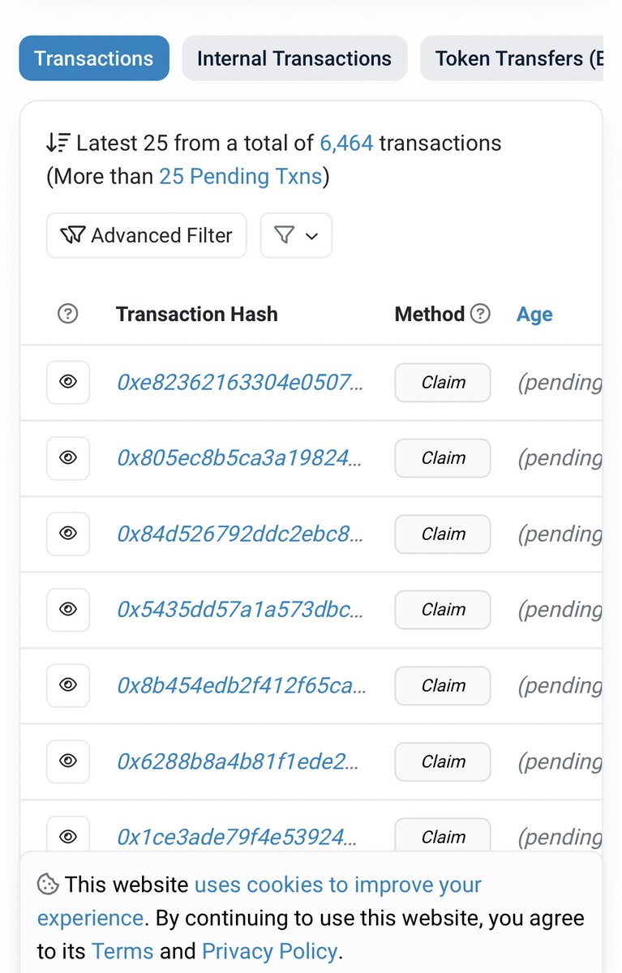Click the Method column help icon
622x973 pixels.
(x=481, y=314)
